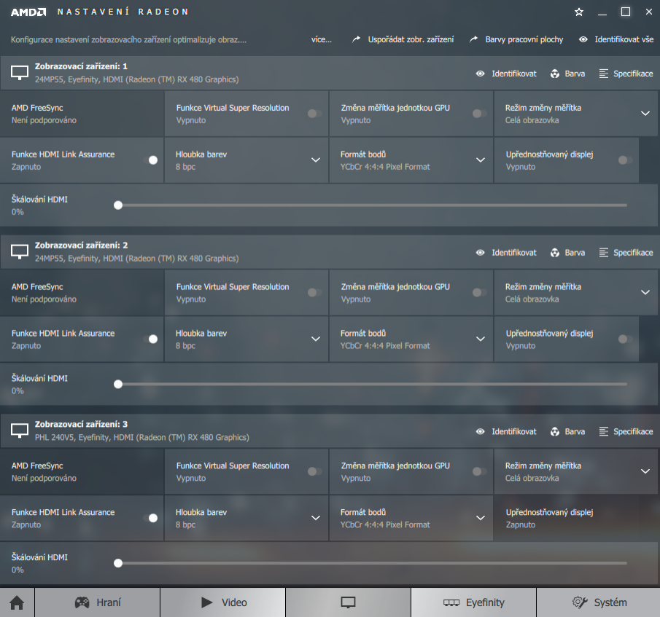Click the Škálování HDMI slider of display 2

tap(370, 384)
